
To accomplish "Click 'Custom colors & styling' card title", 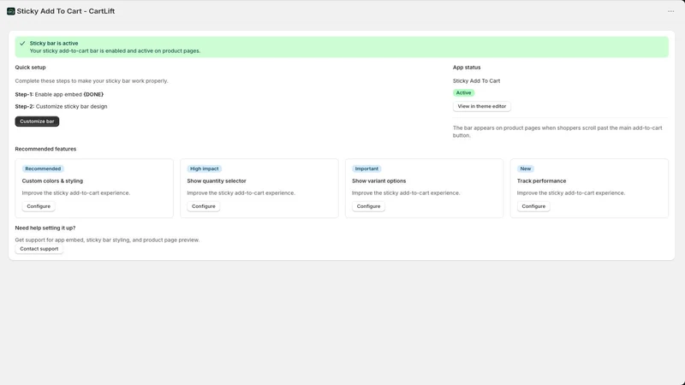I will click(x=52, y=181).
